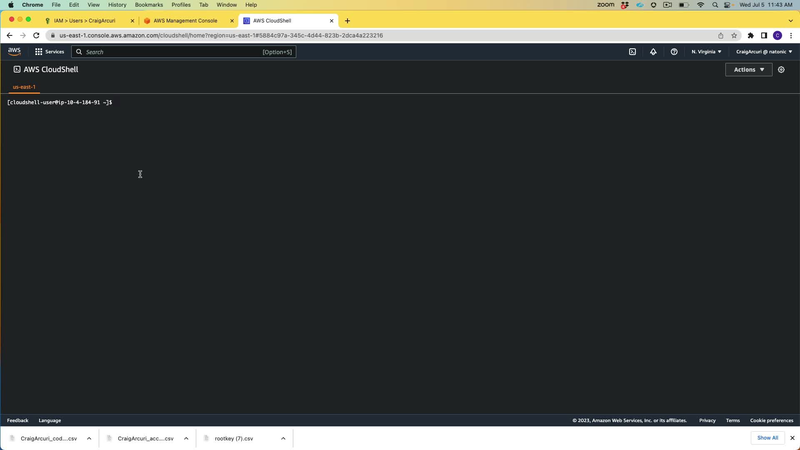Bookmark this page with star icon

[x=734, y=35]
